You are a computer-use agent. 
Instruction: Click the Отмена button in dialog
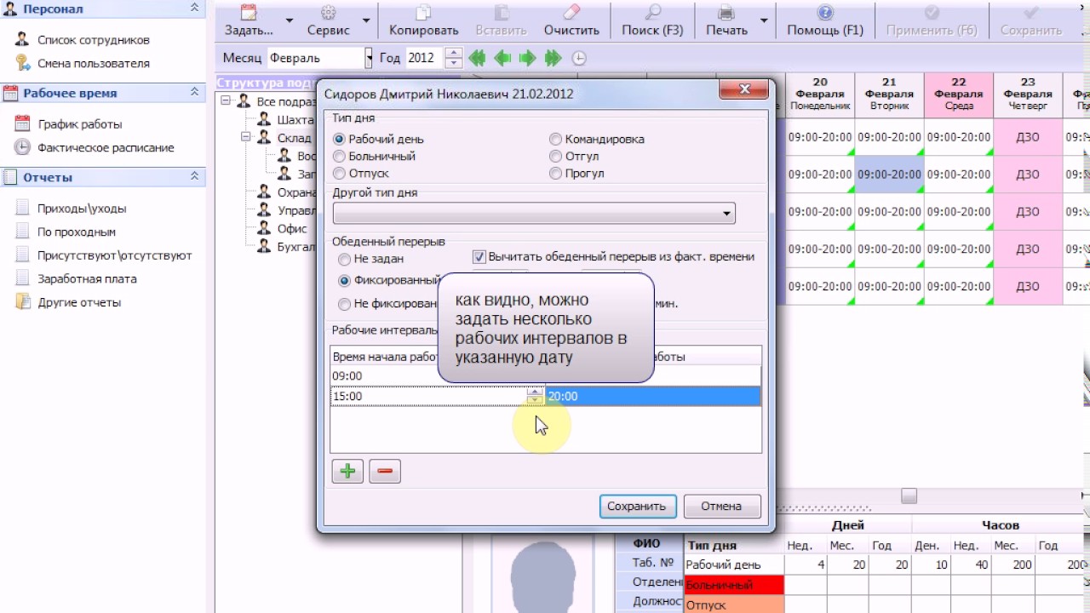click(722, 506)
